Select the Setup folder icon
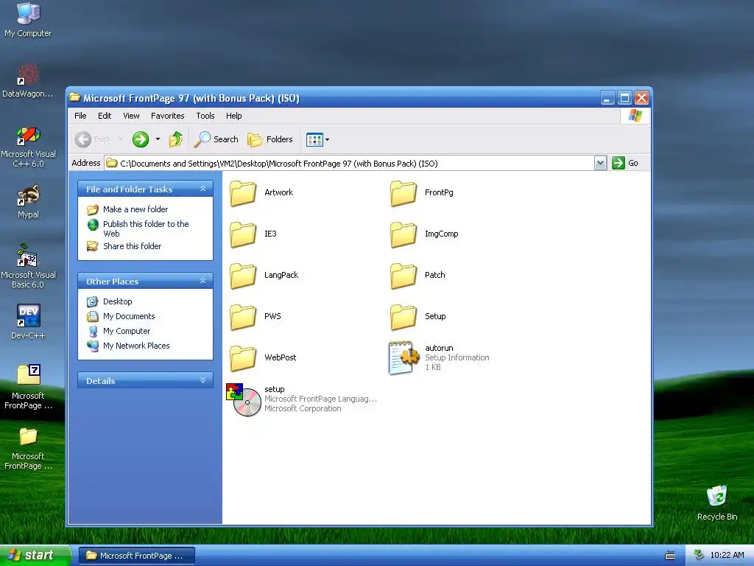The width and height of the screenshot is (754, 566). (403, 317)
